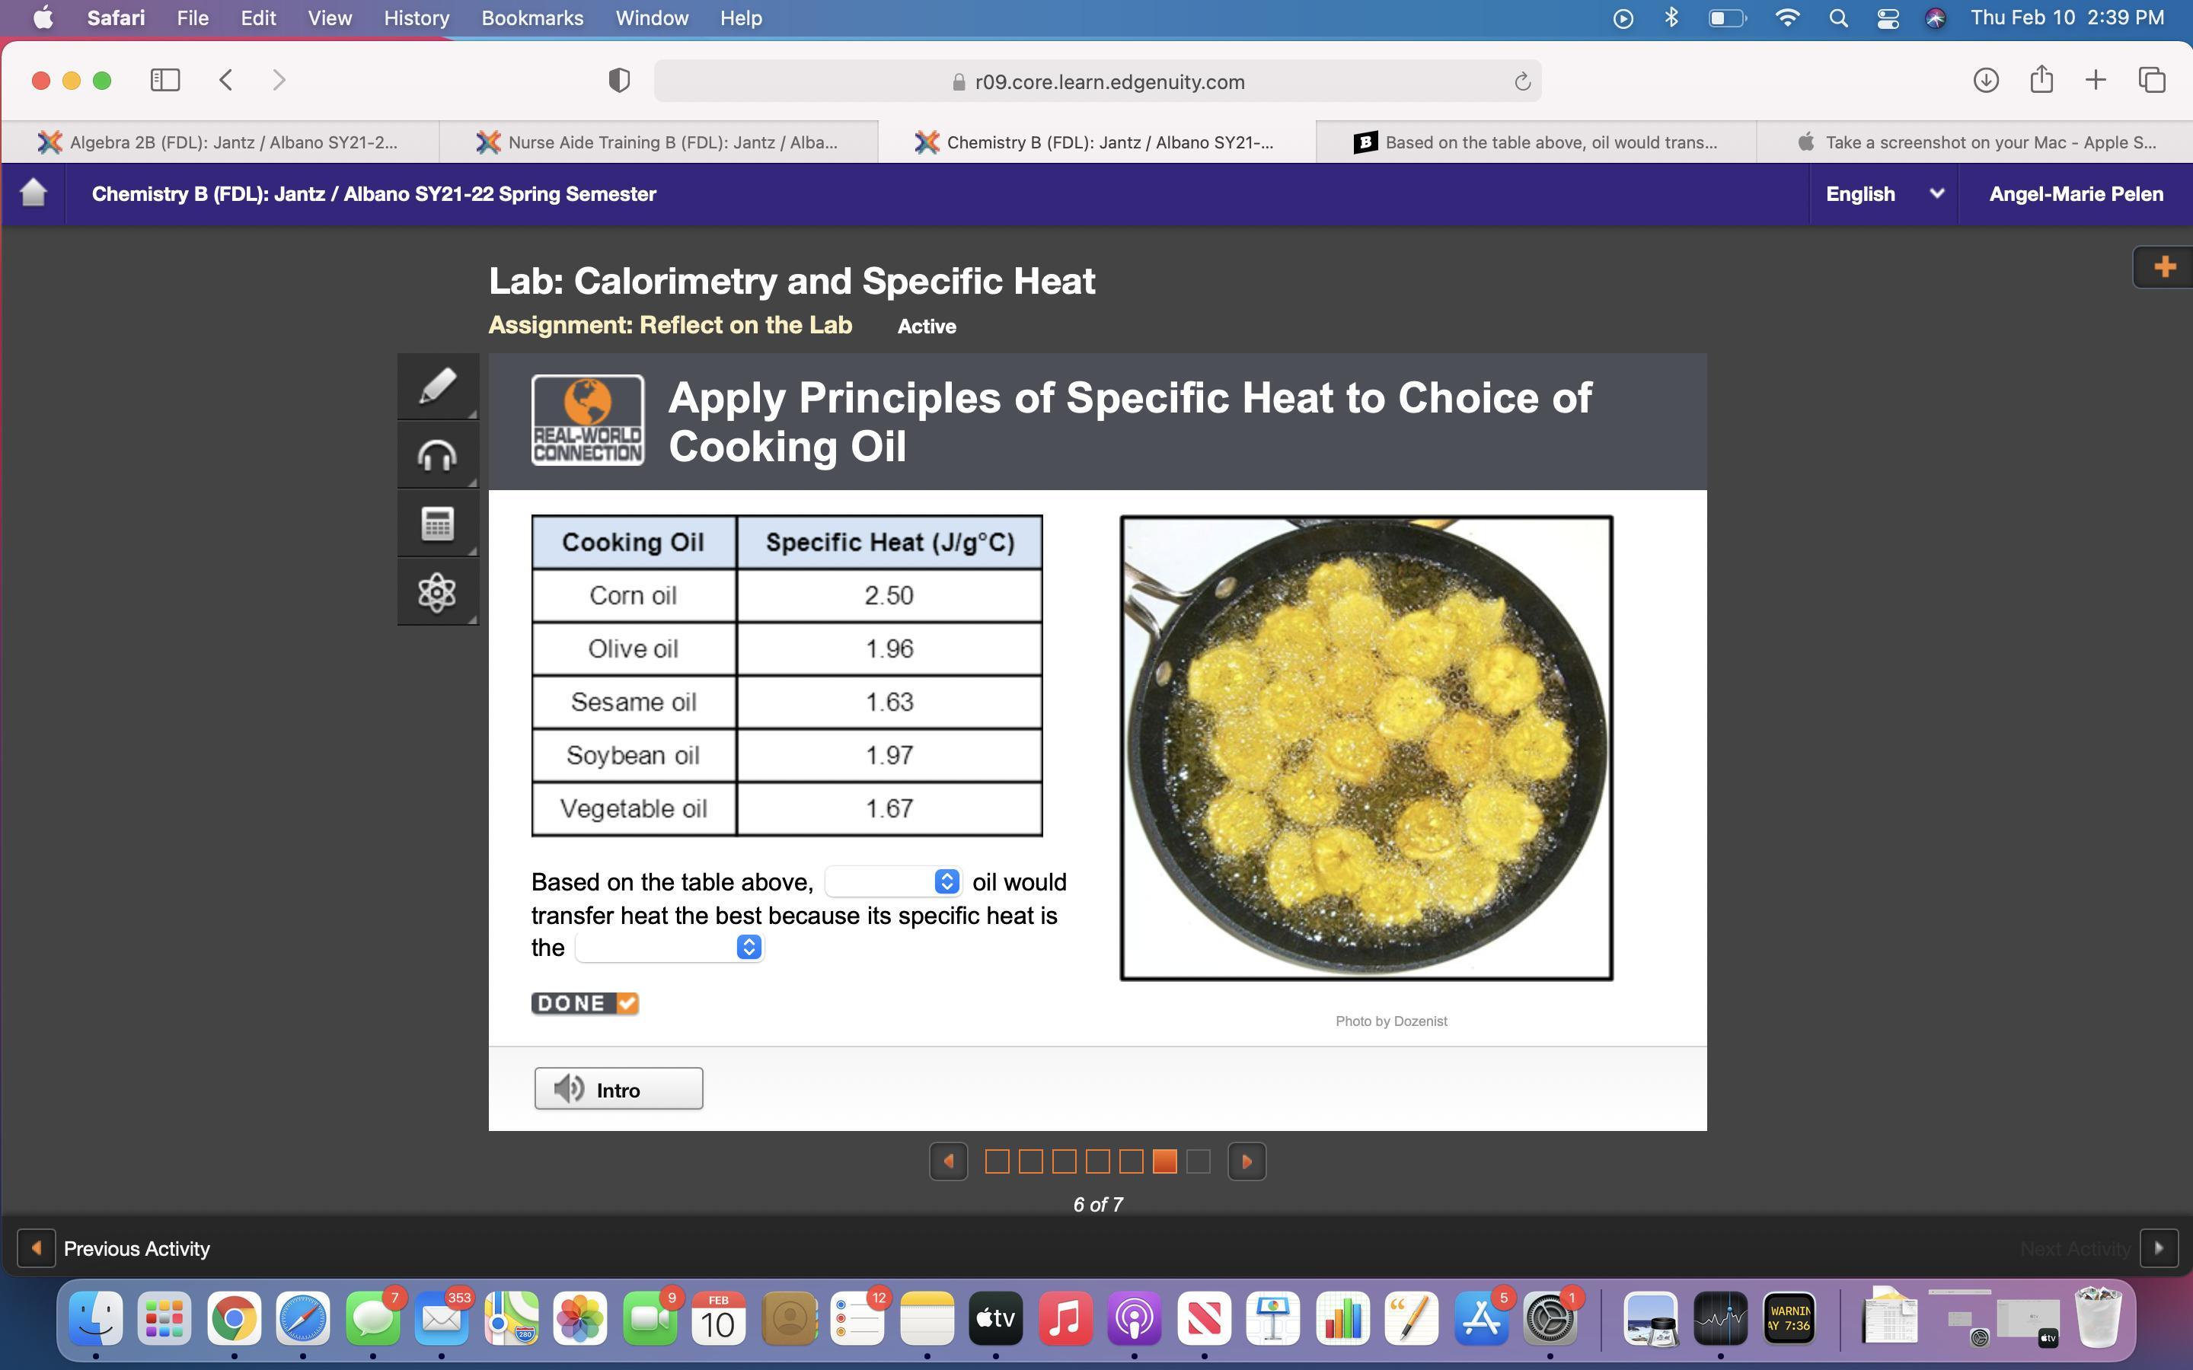Select the pencil highlighter tool

coord(438,387)
